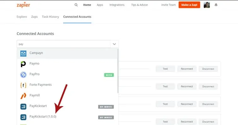Screen dimensions: 238x125
Task: View notifications via the bell icon
Action: point(216,5)
